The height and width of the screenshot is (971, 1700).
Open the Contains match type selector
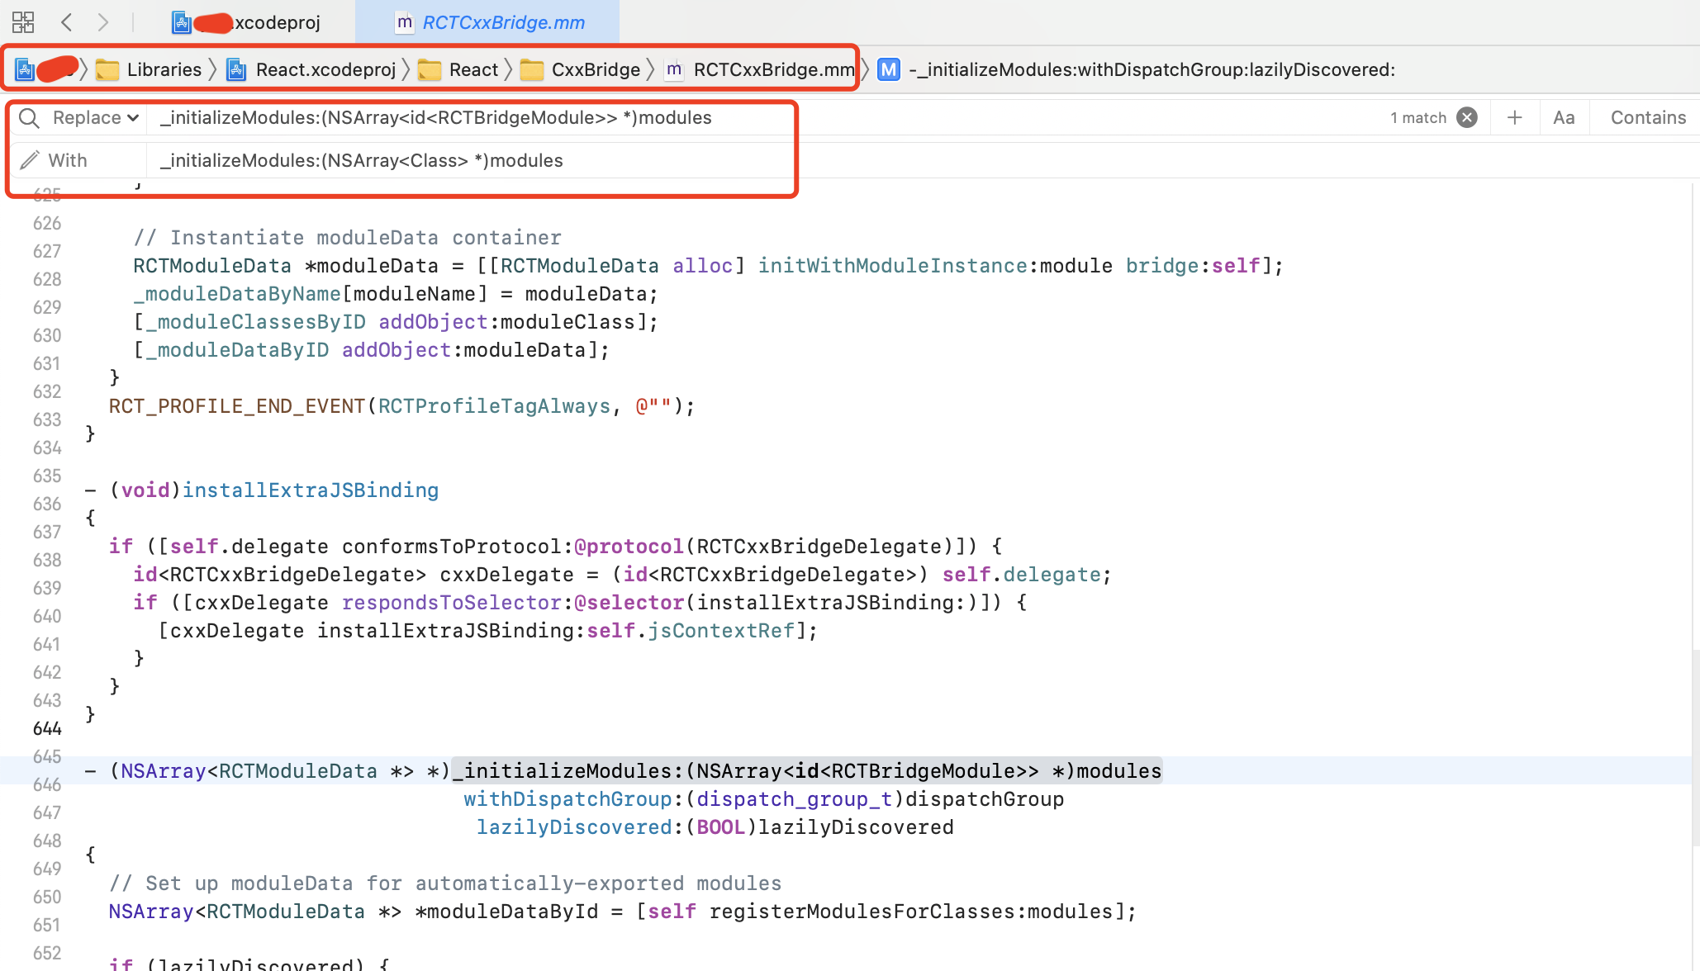pyautogui.click(x=1648, y=118)
